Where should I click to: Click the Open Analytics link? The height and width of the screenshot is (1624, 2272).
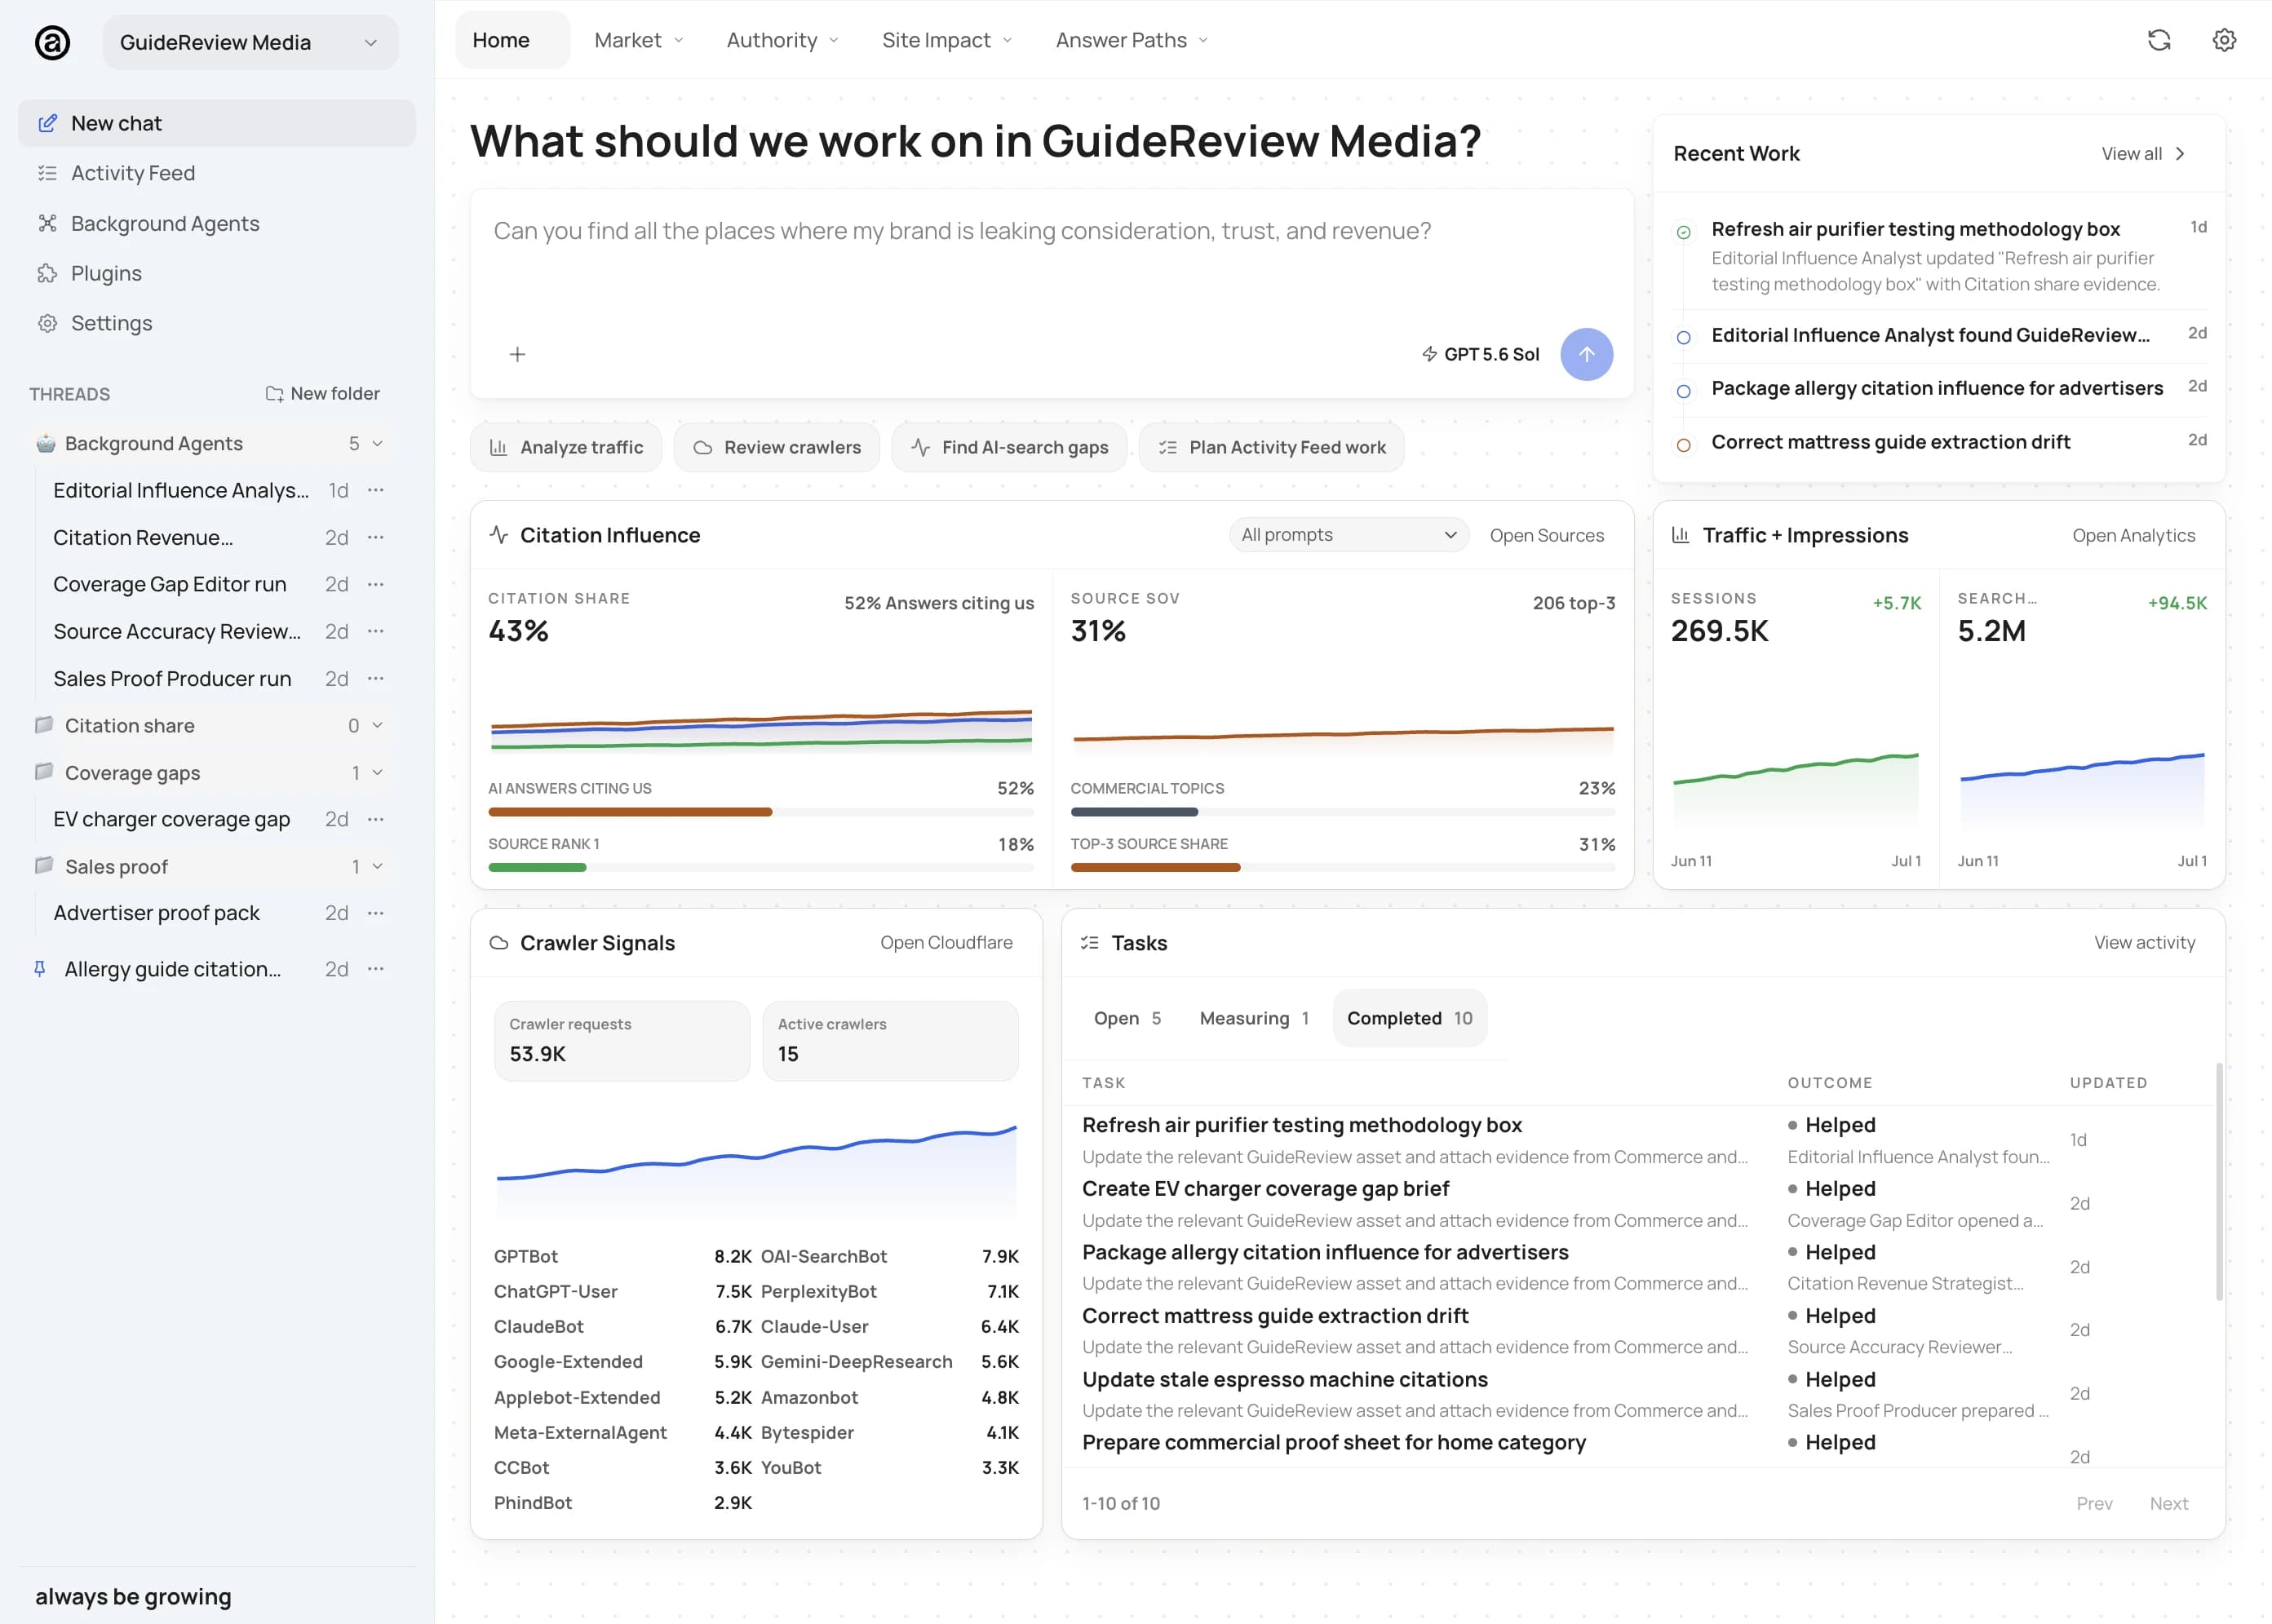click(x=2134, y=535)
